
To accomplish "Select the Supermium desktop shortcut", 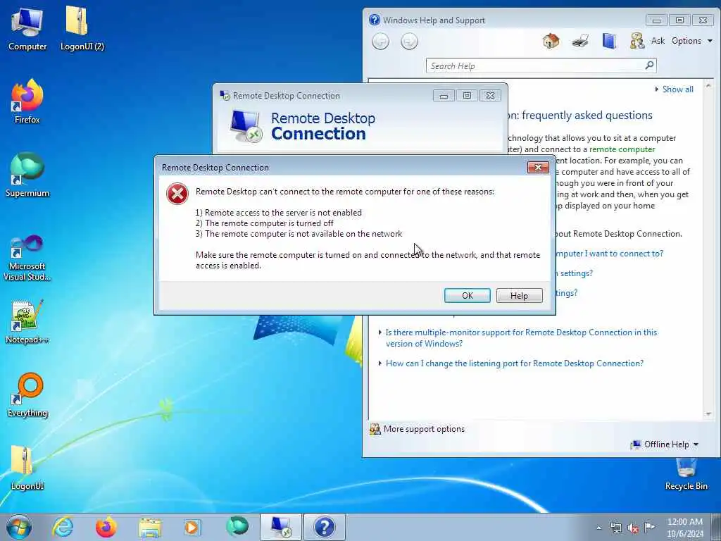I will click(27, 175).
